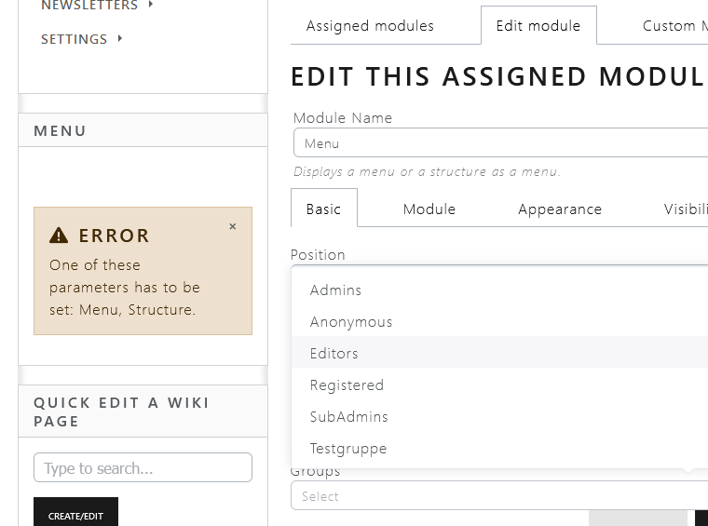
Task: Pick Registered in the dropdown list
Action: 500,384
